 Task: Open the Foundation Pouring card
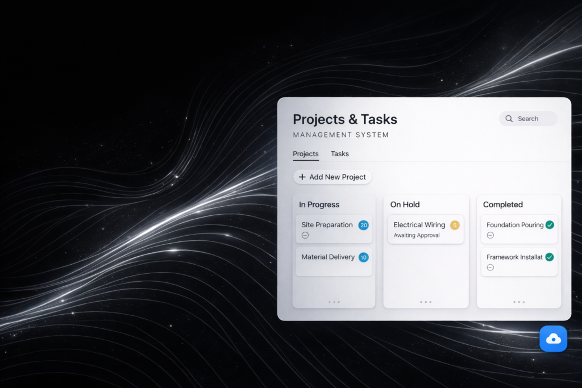519,229
